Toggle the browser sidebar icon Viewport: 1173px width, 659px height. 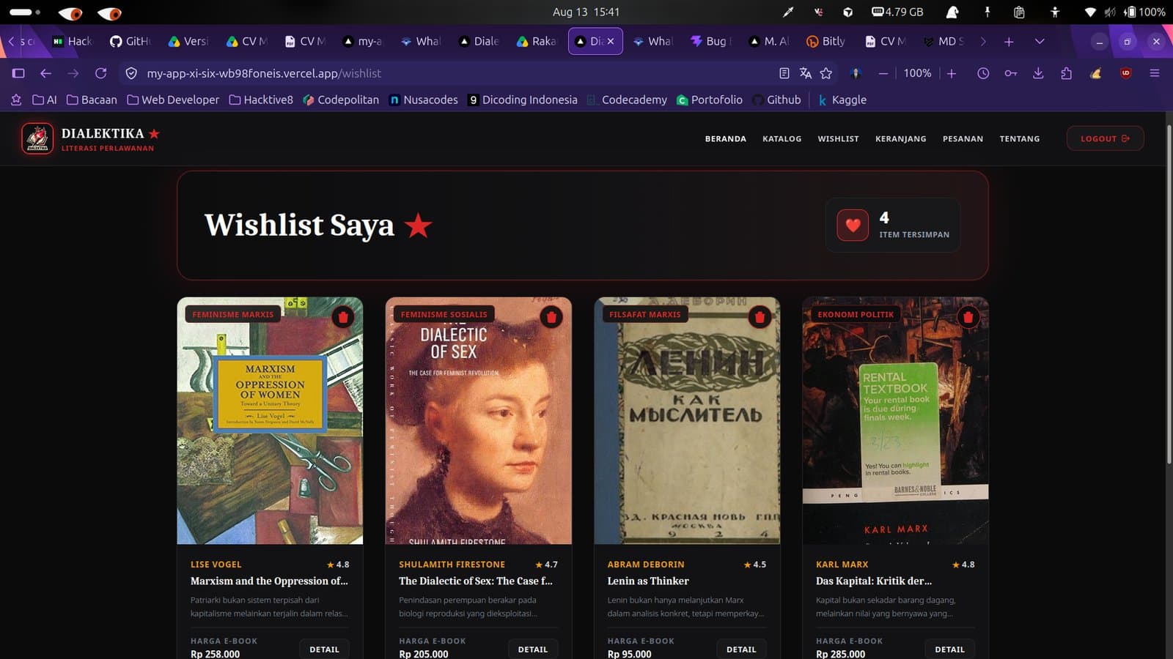click(18, 73)
